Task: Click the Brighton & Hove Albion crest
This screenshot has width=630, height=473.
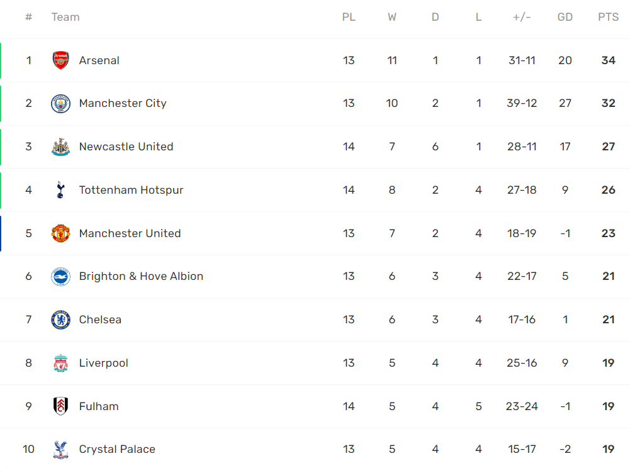Action: 60,277
